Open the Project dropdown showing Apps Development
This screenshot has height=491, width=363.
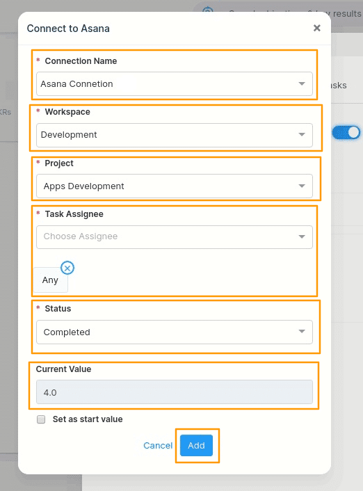click(x=175, y=186)
